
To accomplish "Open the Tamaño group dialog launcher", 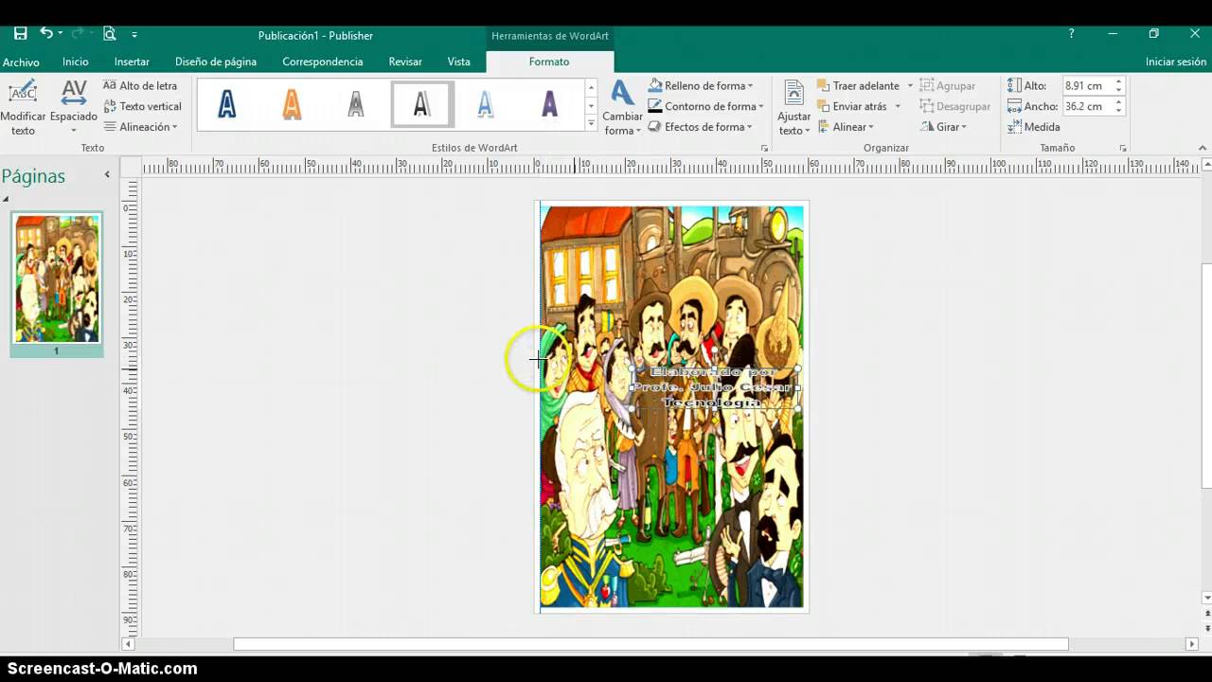I will [1123, 149].
